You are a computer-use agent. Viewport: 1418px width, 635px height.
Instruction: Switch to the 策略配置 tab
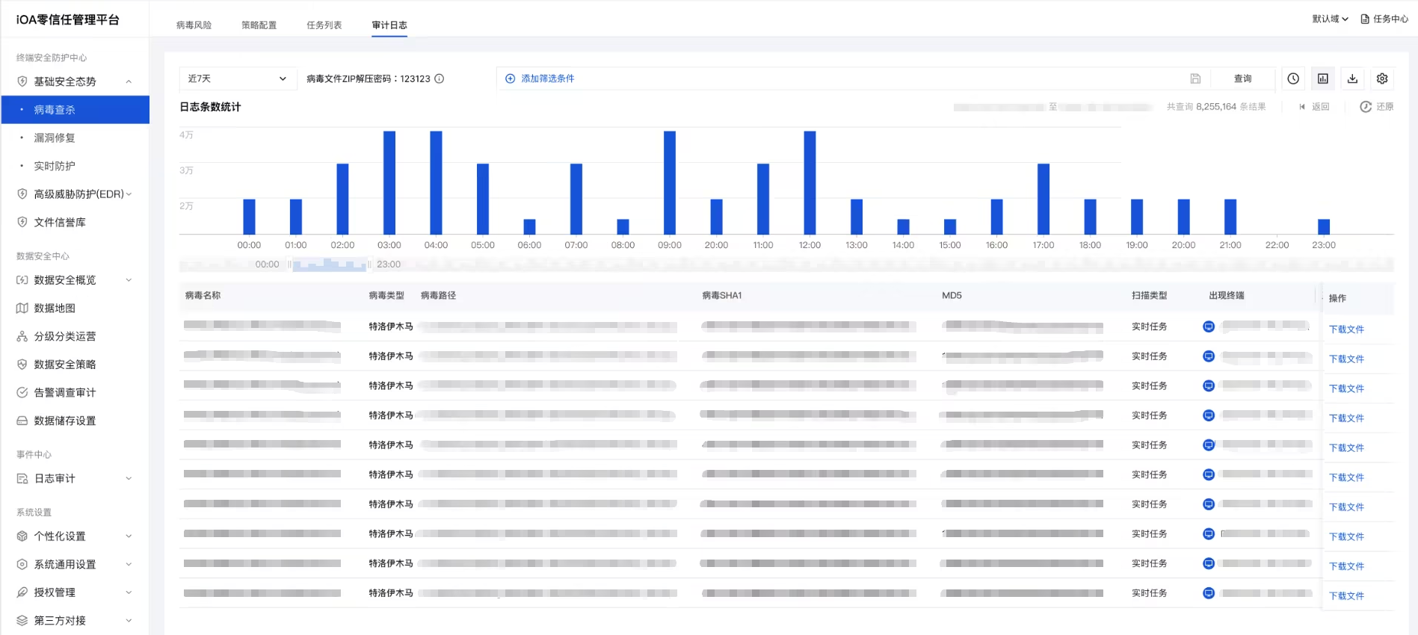click(x=259, y=25)
